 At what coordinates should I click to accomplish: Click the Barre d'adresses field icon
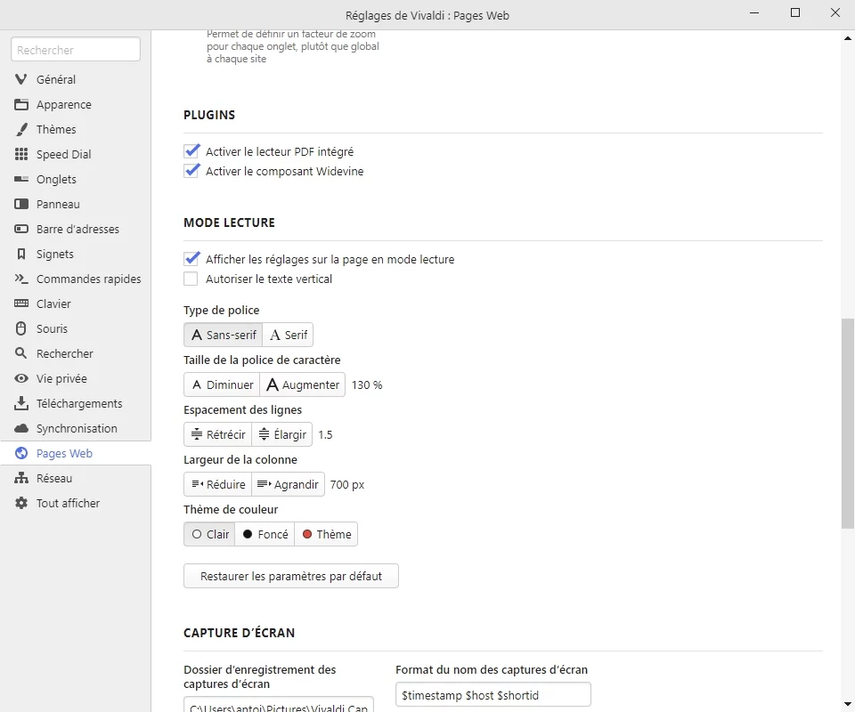tap(21, 229)
